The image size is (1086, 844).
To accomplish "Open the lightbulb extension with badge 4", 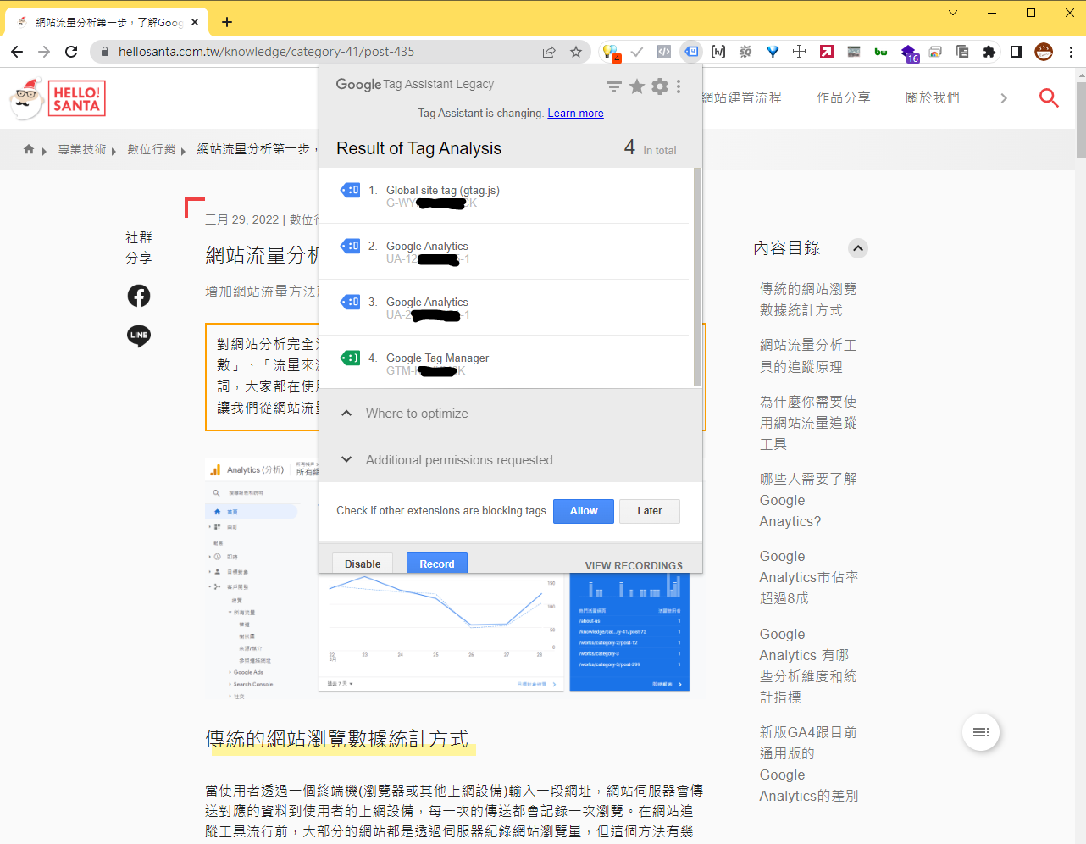I will [610, 52].
